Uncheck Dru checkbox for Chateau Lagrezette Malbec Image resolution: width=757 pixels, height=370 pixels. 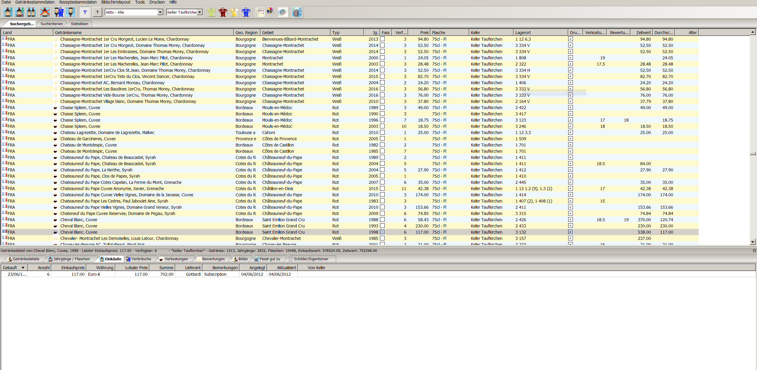571,133
